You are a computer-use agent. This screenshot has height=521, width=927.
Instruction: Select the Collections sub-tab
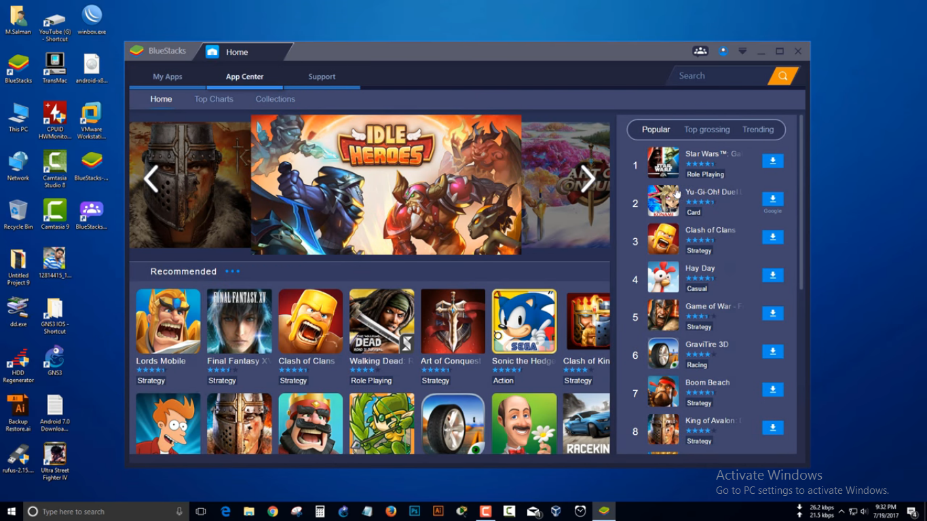pos(276,99)
